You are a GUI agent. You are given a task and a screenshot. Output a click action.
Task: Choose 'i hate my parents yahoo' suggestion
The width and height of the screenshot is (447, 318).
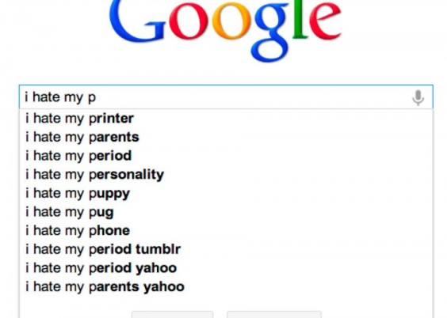pos(226,286)
